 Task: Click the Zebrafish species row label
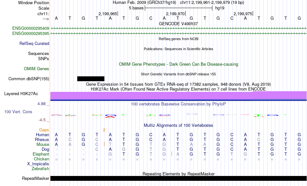point(40,169)
